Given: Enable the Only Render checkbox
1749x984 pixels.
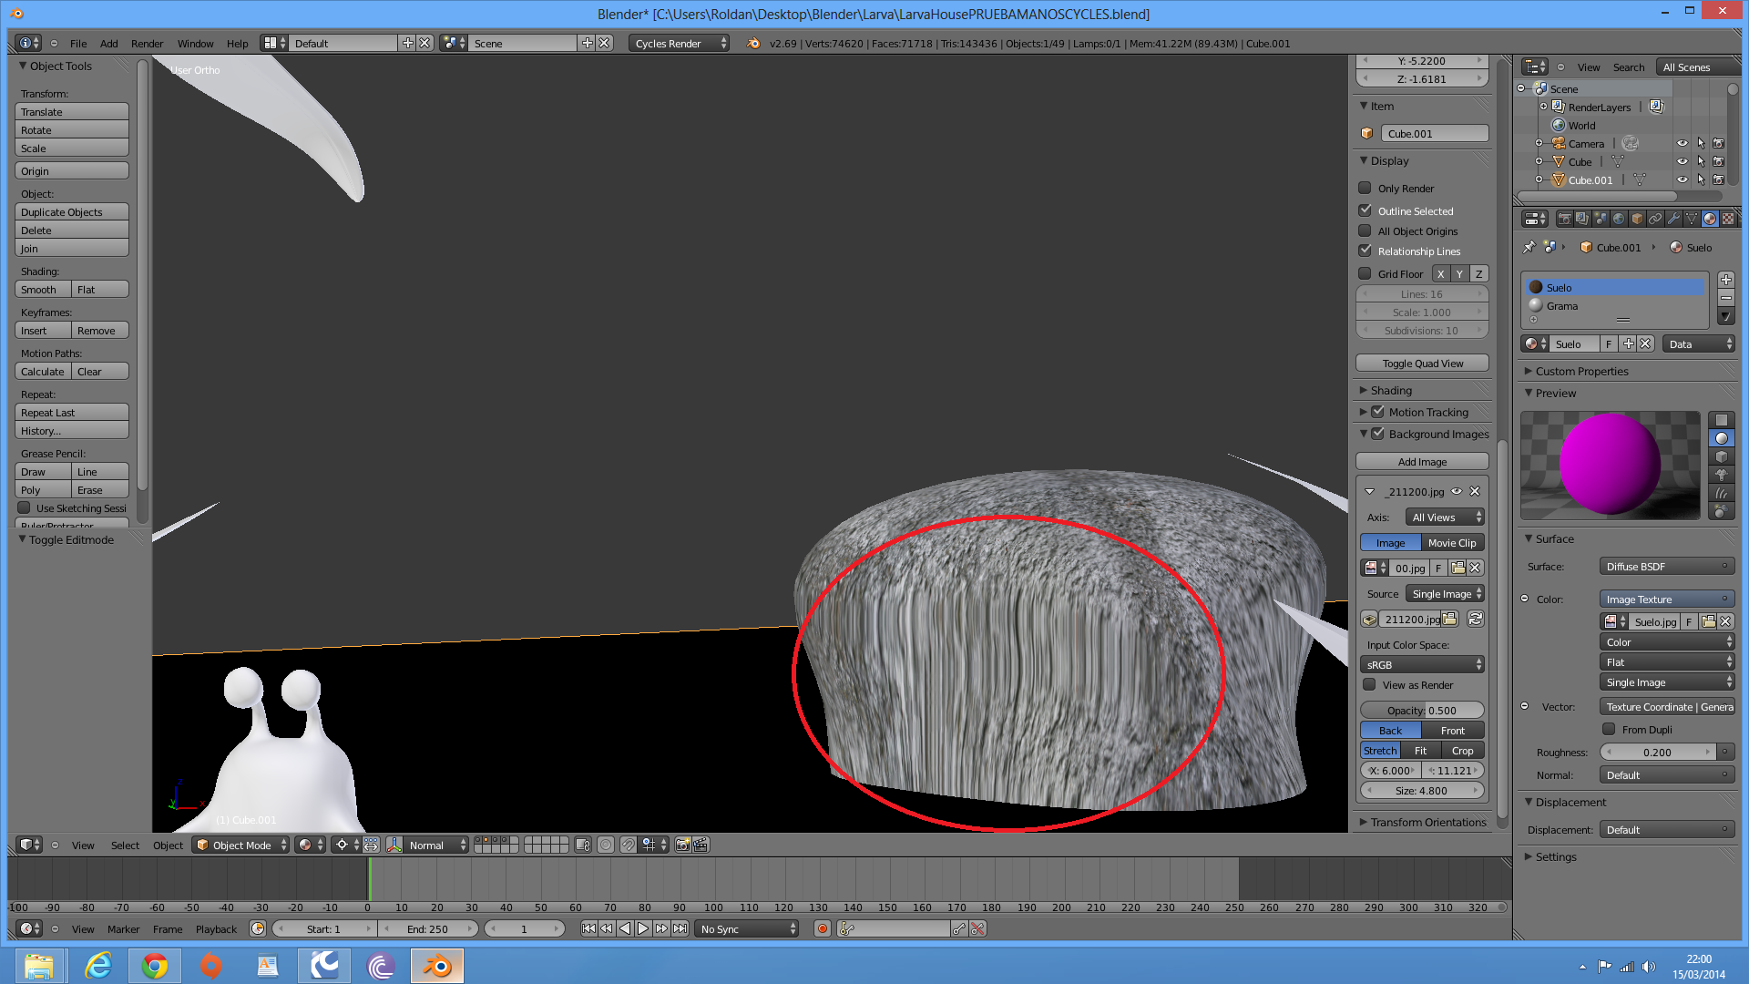Looking at the screenshot, I should [x=1365, y=189].
